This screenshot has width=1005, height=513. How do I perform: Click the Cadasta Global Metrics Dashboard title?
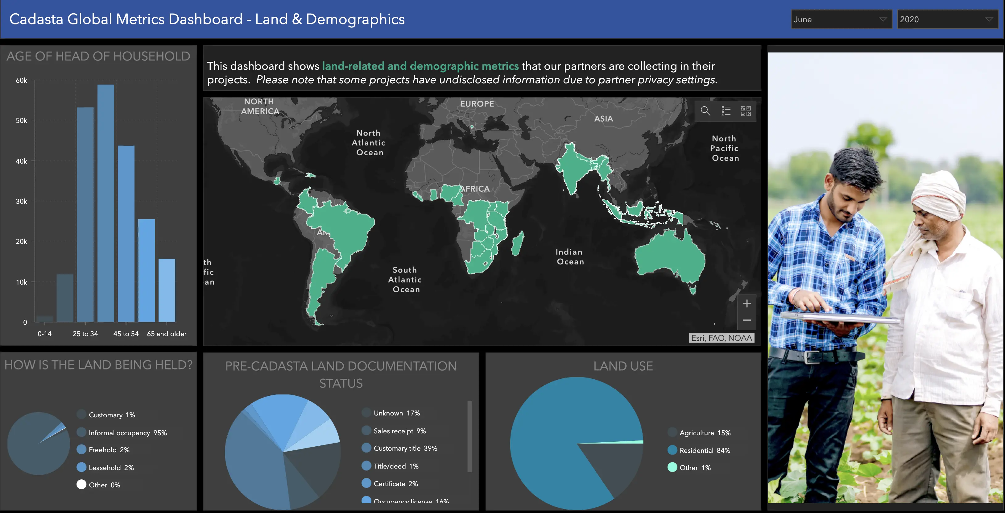pos(207,19)
